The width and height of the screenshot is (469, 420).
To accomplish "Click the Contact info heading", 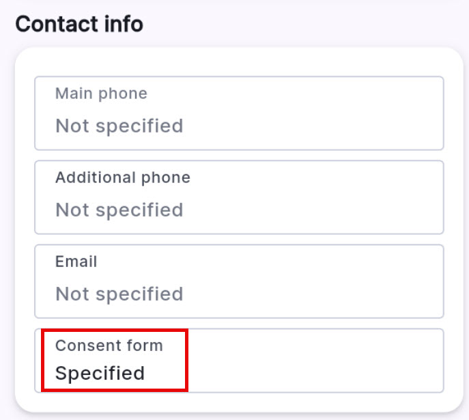I will tap(79, 24).
